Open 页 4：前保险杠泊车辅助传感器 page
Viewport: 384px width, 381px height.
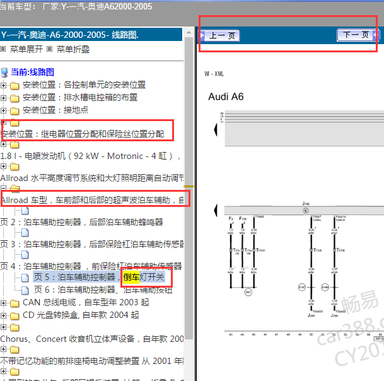click(91, 266)
